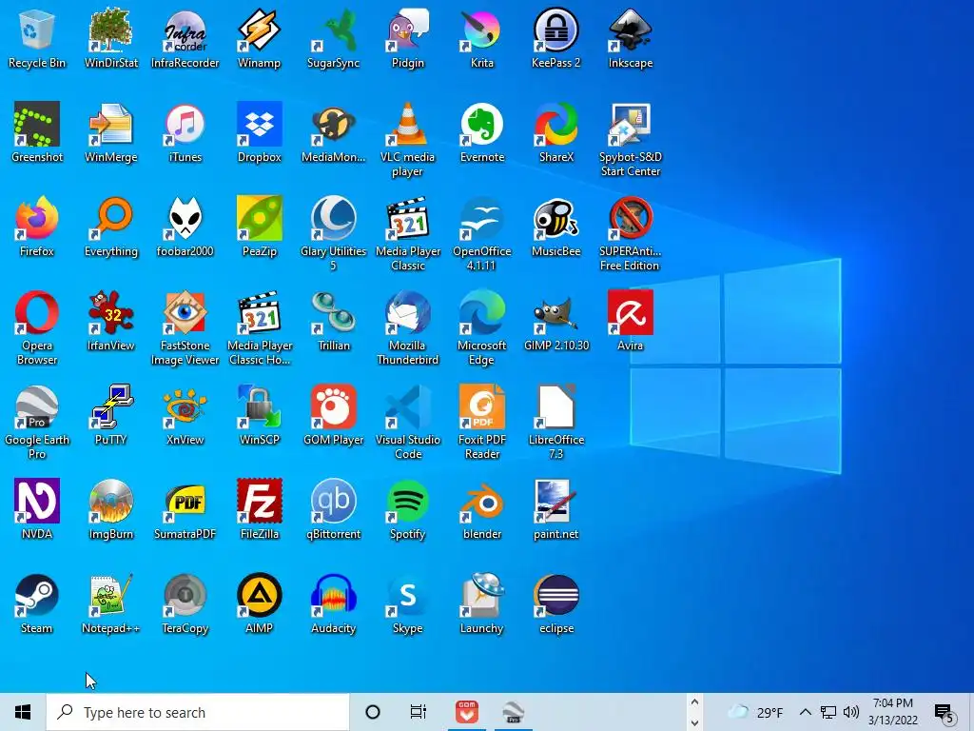Select the Recycle Bin desktop icon
The height and width of the screenshot is (731, 974).
[x=37, y=38]
